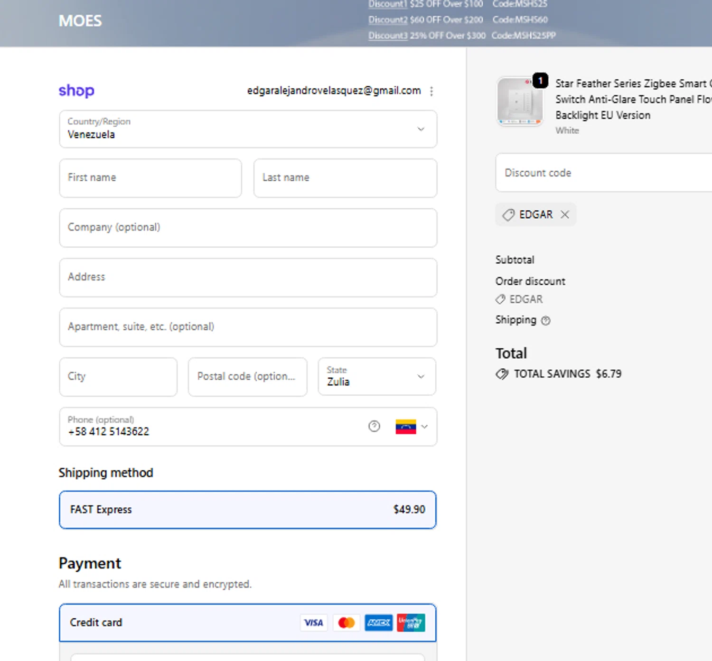Viewport: 712px width, 661px height.
Task: Click the Code:MSHS25PP text in the banner
Action: click(x=524, y=36)
